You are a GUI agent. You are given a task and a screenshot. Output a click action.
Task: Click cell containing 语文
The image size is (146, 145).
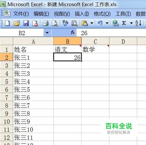[68, 49]
